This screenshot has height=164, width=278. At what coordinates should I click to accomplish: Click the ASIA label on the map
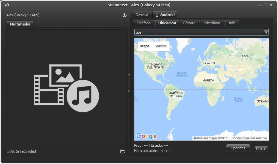click(x=245, y=56)
